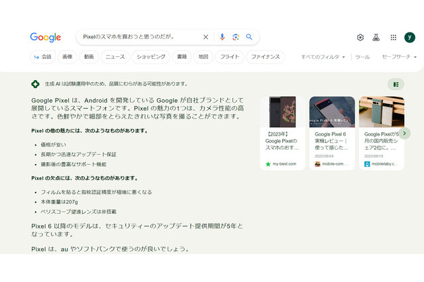Click the 価格が安い bullet text
The width and height of the screenshot is (424, 282).
[x=53, y=144]
